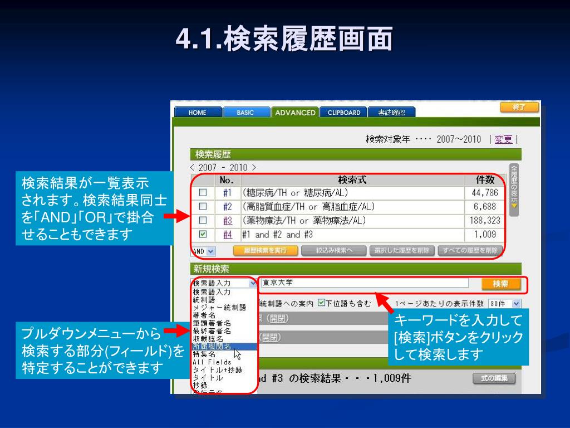Select タイトル+抄録 in dropdown list
Viewport: 570px width, 428px height.
click(218, 370)
